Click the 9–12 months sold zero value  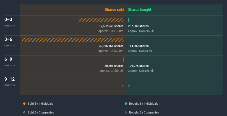pos(123,86)
